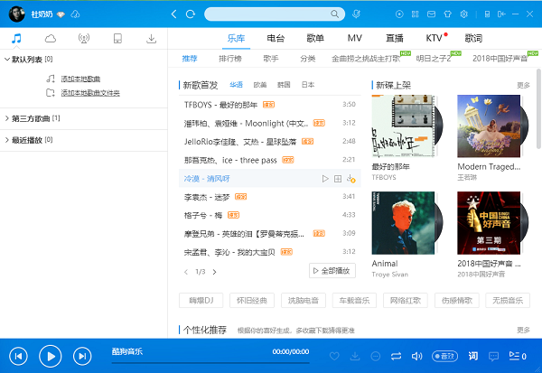Expand the 最近播放 list
Screen dimensions: 542x373
pyautogui.click(x=6, y=140)
